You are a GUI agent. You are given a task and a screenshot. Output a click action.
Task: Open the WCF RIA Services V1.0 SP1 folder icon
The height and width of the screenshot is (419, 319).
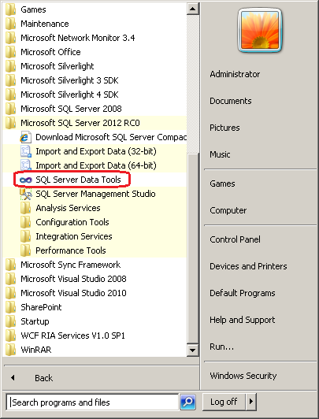pyautogui.click(x=11, y=336)
